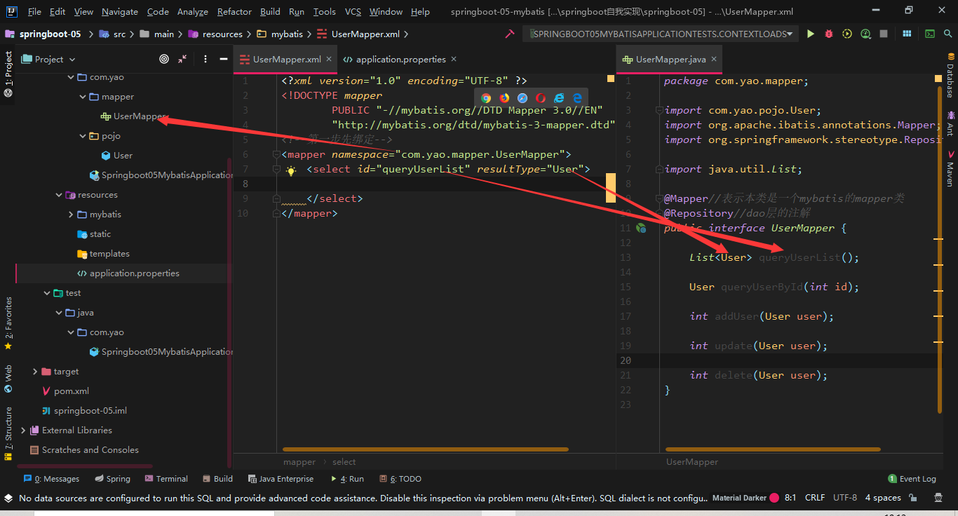Screen dimensions: 958x516
Task: Open the profiler run icon
Action: click(x=865, y=34)
